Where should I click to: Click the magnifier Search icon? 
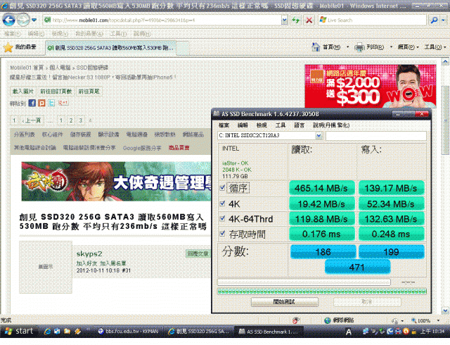(x=435, y=20)
